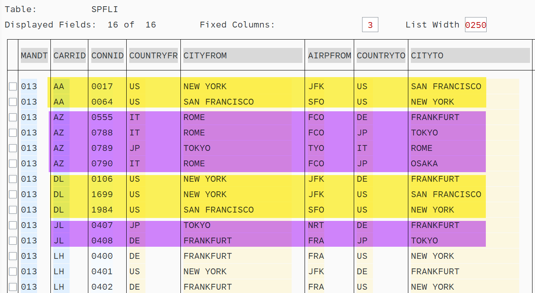535x293 pixels.
Task: Check the row for flight AZ 0789
Action: coord(12,148)
